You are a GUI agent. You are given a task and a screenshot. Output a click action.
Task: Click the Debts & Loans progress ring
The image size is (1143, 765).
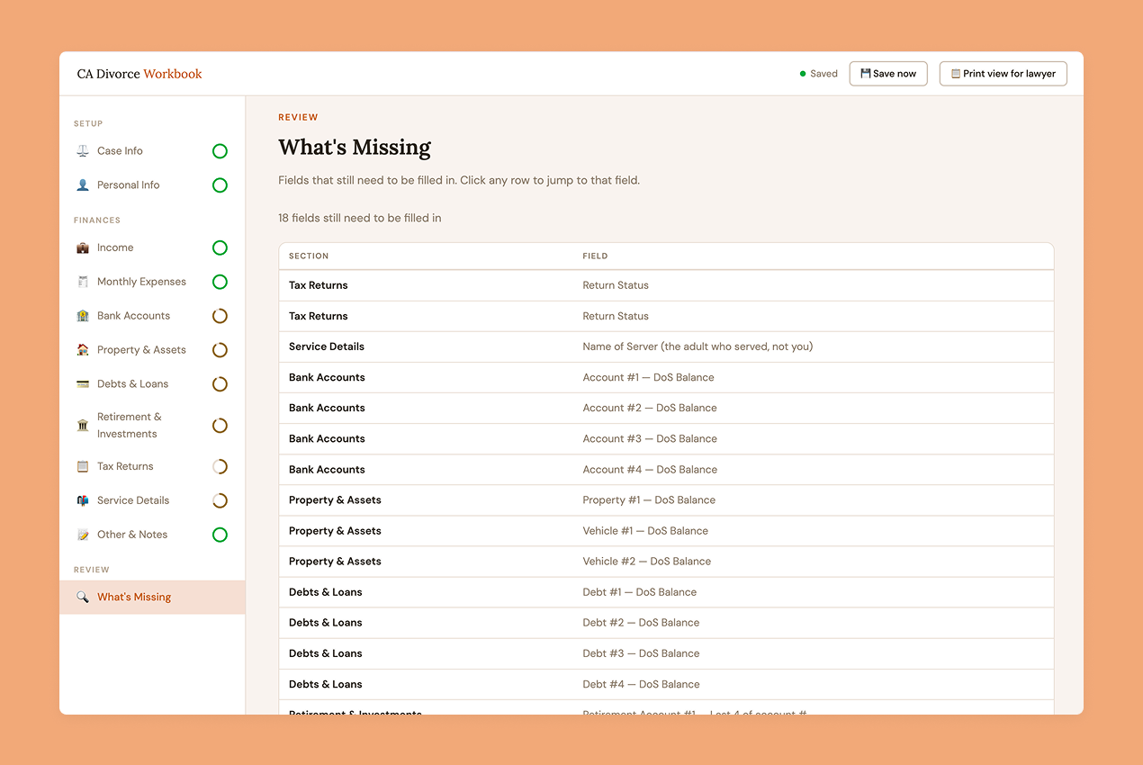pos(220,384)
